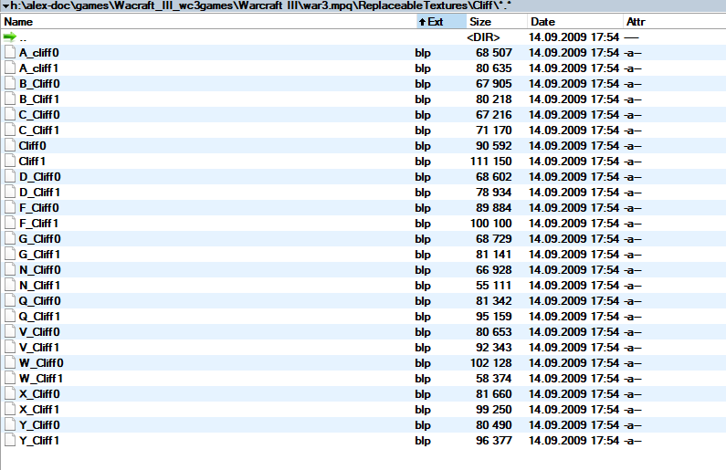
Task: Click the file icon of V_Cliff1
Action: click(x=10, y=347)
